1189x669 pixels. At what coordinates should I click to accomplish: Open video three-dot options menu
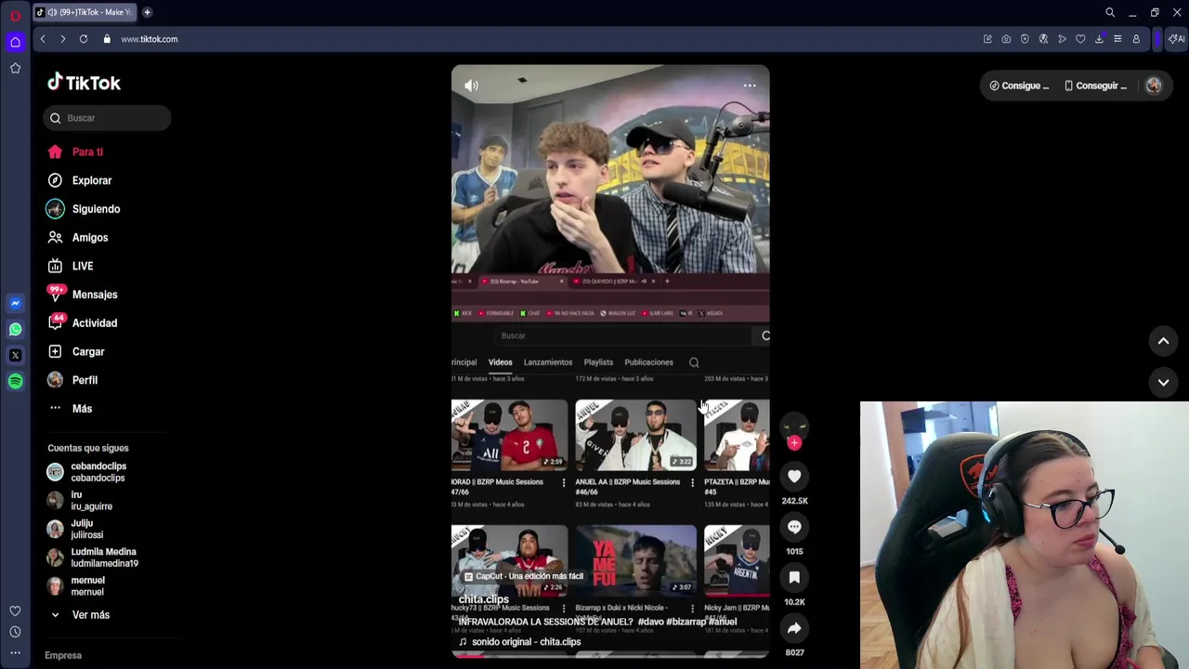750,85
